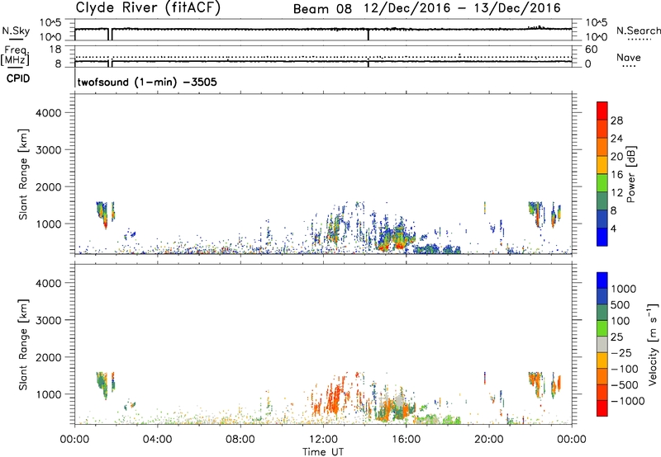Click the gray band in velocity colorbar
661x457 pixels.
pos(602,344)
